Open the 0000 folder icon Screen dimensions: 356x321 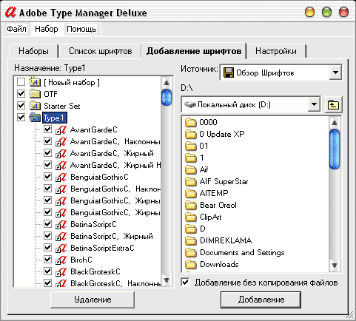tap(191, 122)
